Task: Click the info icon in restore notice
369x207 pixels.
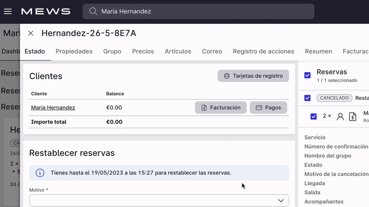Action: pyautogui.click(x=40, y=173)
